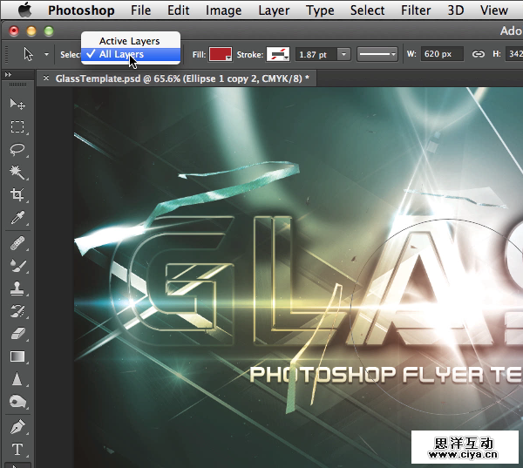Select the Rectangular Marquee tool
523x468 pixels.
pos(17,126)
